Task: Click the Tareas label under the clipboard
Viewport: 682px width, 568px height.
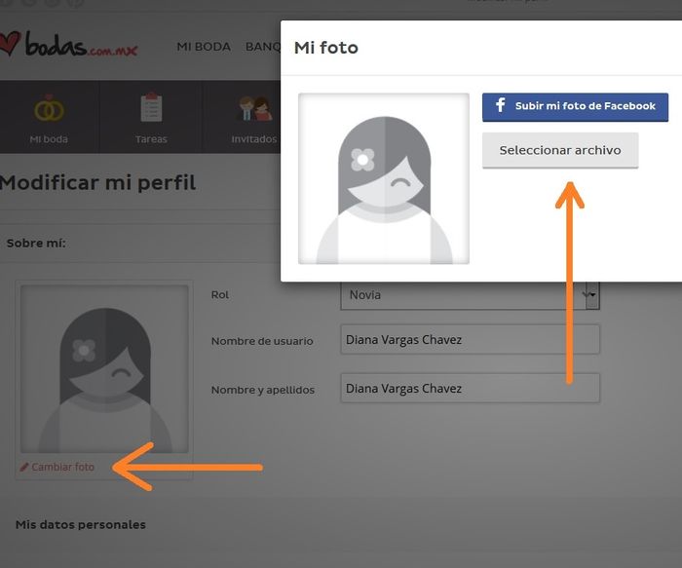Action: click(x=151, y=139)
